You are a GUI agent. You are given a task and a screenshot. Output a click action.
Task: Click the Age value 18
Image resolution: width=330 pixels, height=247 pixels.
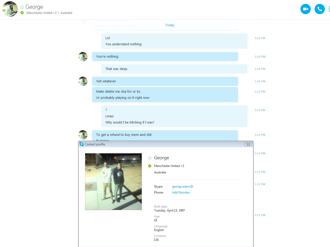(156, 220)
